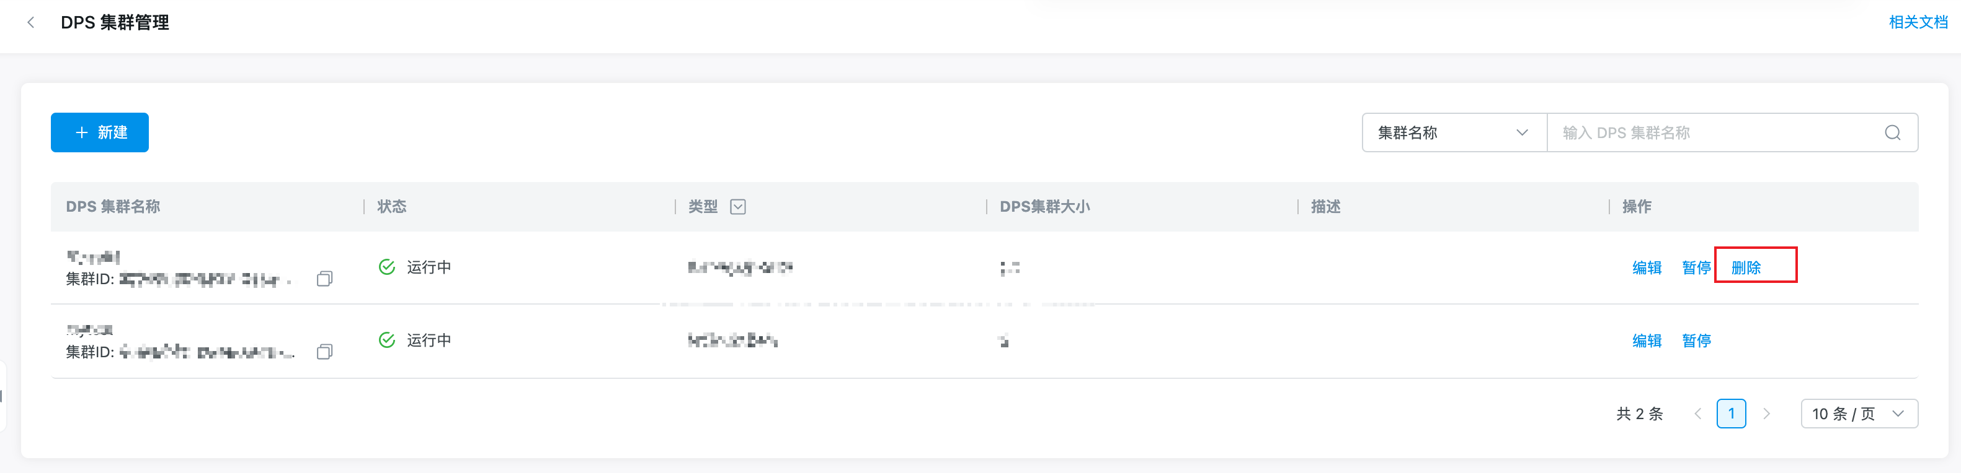Click 暂停 for the second cluster
This screenshot has height=473, width=1961.
(x=1696, y=341)
